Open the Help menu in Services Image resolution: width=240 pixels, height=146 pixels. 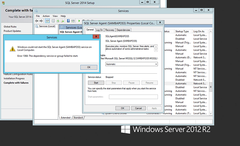63,16
